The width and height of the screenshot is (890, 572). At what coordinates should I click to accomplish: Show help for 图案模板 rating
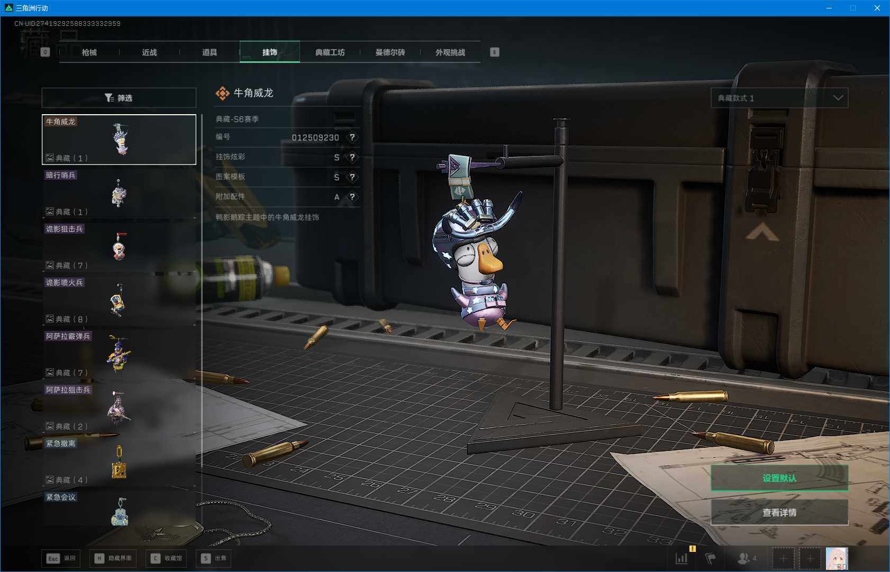click(352, 177)
